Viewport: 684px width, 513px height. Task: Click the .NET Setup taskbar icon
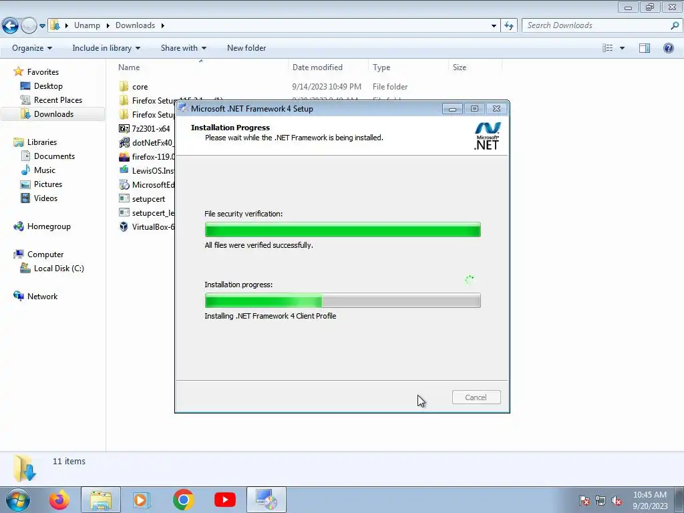(x=266, y=500)
